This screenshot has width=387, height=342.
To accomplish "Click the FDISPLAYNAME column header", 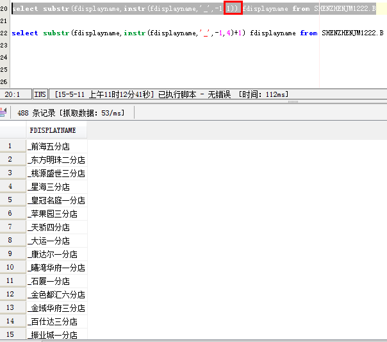I will pos(56,130).
